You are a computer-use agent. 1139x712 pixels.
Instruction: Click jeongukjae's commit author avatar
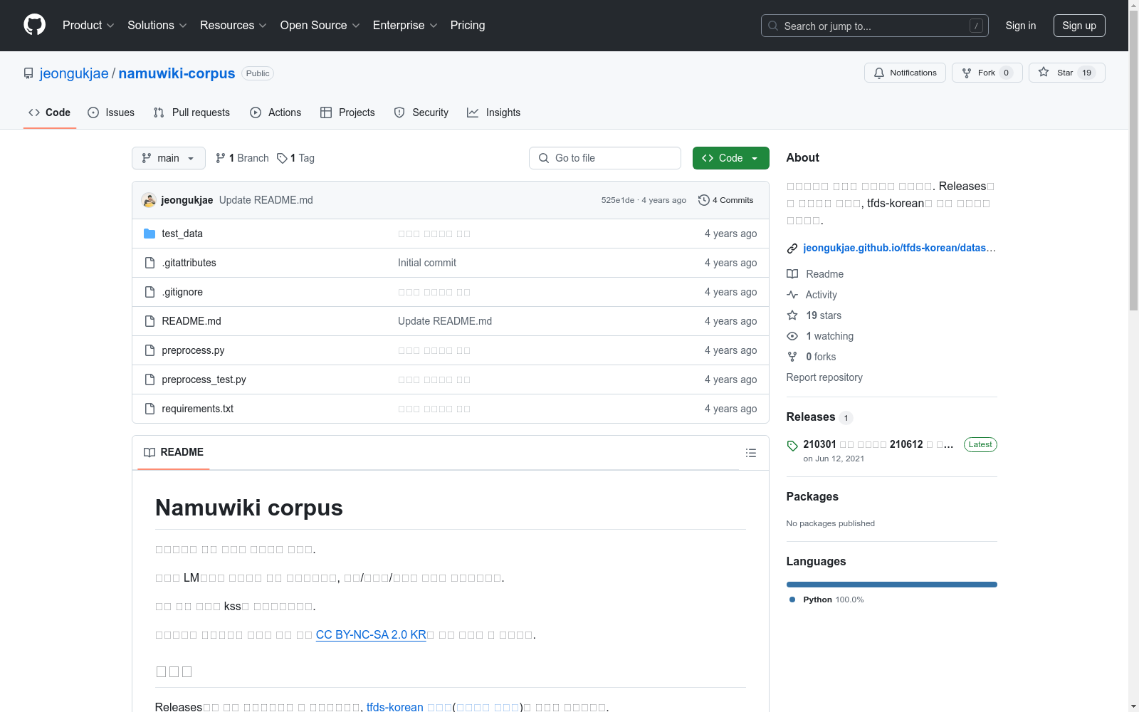click(x=149, y=200)
